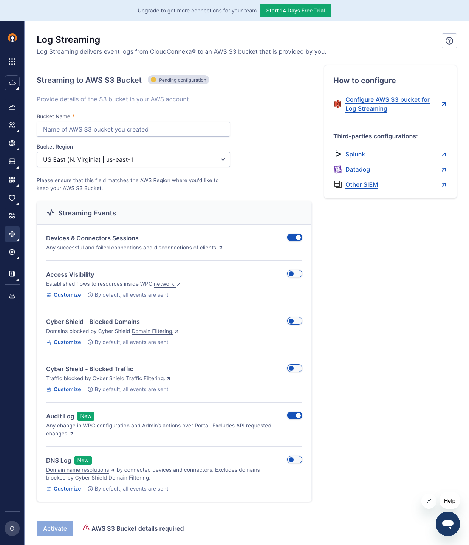The height and width of the screenshot is (545, 469).
Task: Click the Start 14 Days Free Trial button
Action: (295, 11)
